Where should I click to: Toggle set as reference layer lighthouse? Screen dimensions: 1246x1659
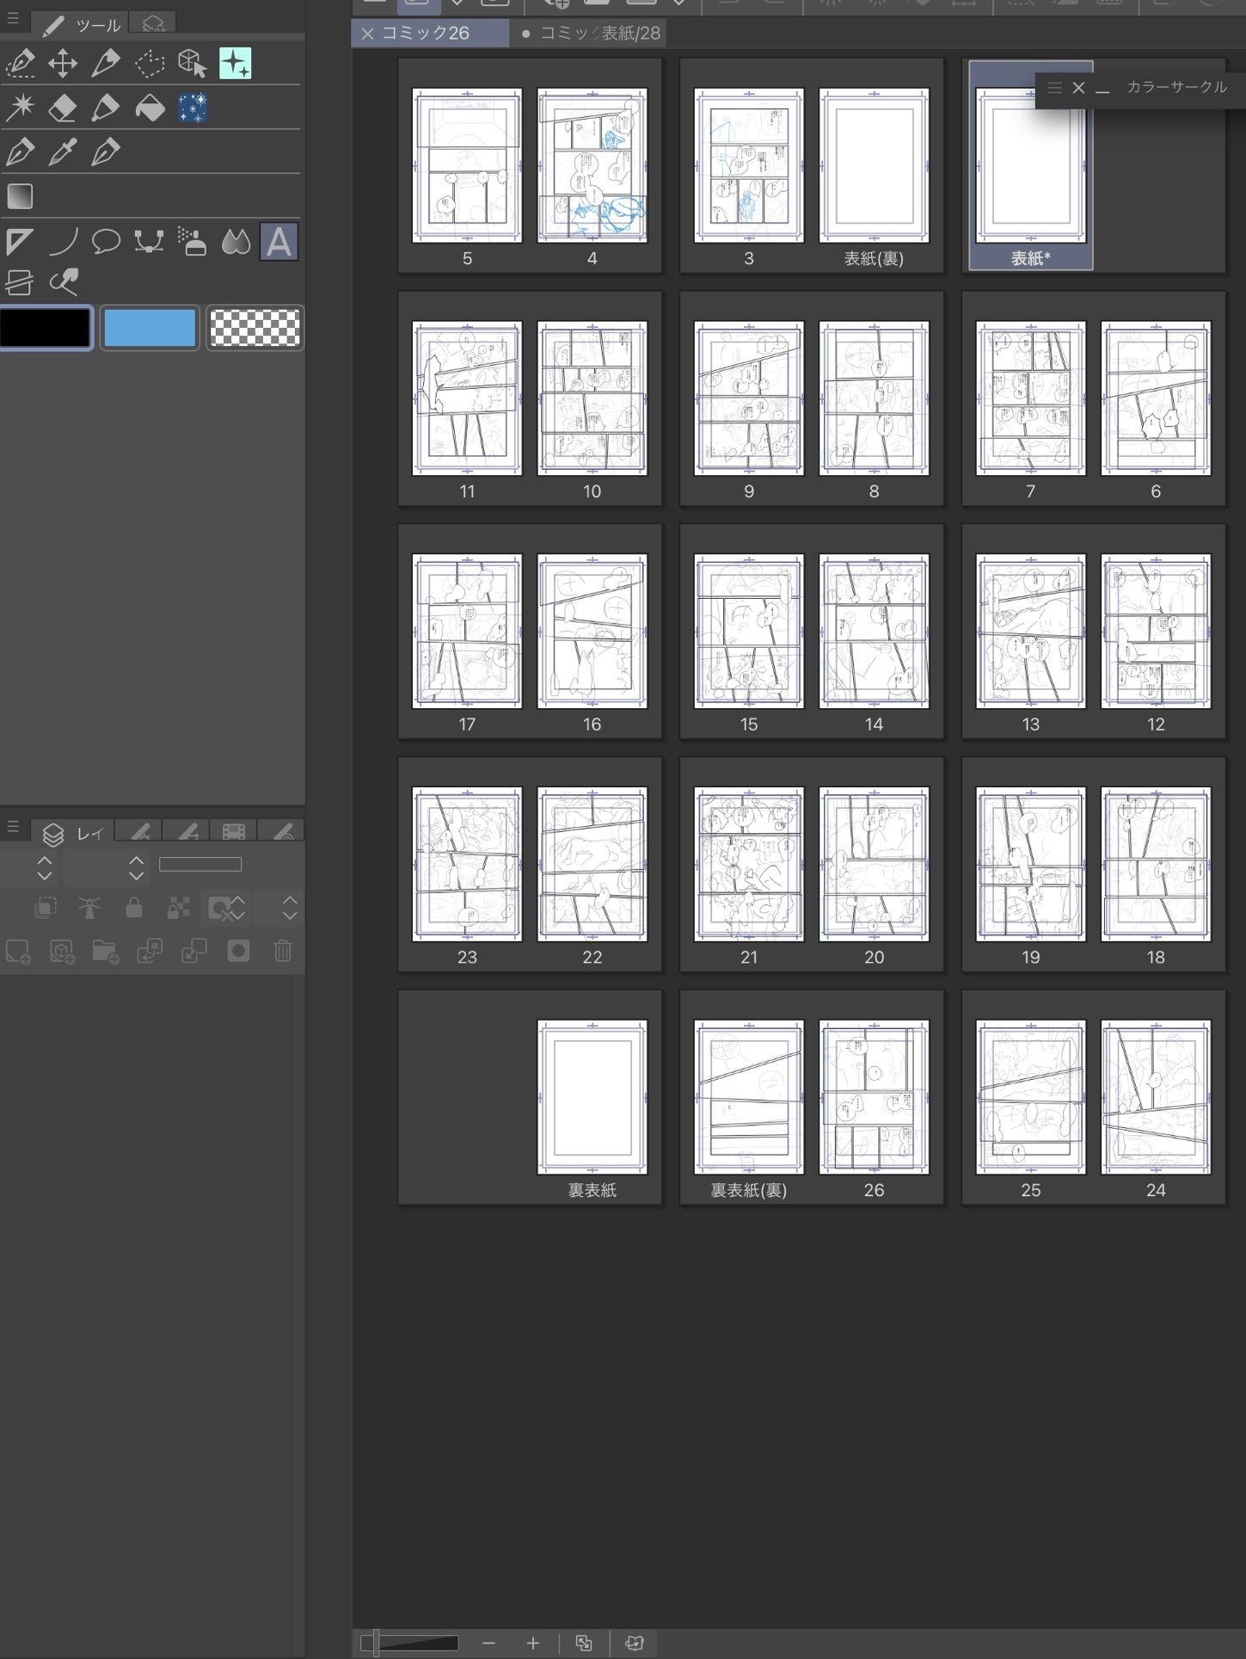pyautogui.click(x=89, y=908)
